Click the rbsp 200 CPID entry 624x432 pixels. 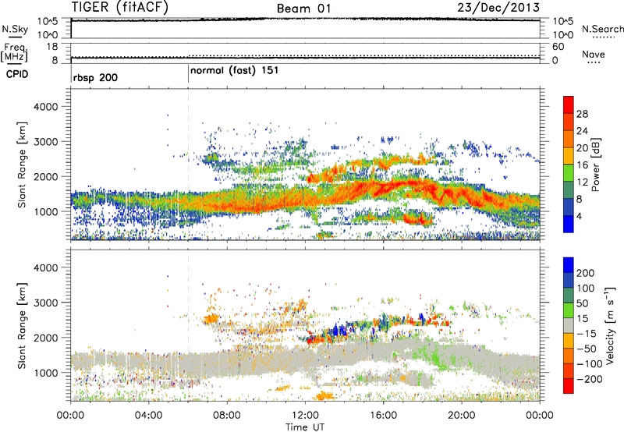click(x=95, y=77)
